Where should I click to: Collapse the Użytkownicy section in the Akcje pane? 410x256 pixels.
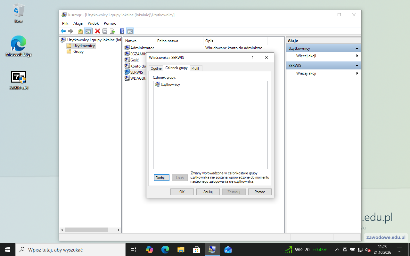coord(357,48)
